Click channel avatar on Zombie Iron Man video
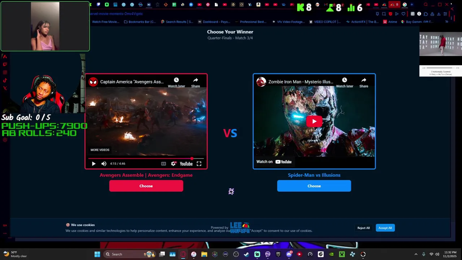462x260 pixels. click(x=261, y=82)
